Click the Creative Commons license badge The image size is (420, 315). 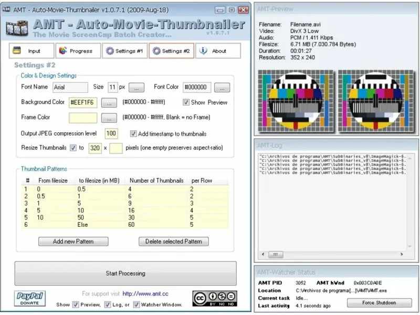tap(215, 298)
